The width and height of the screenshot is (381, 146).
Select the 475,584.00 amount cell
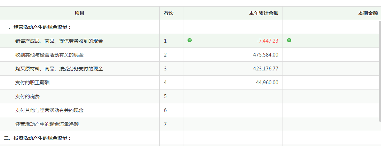[233, 55]
